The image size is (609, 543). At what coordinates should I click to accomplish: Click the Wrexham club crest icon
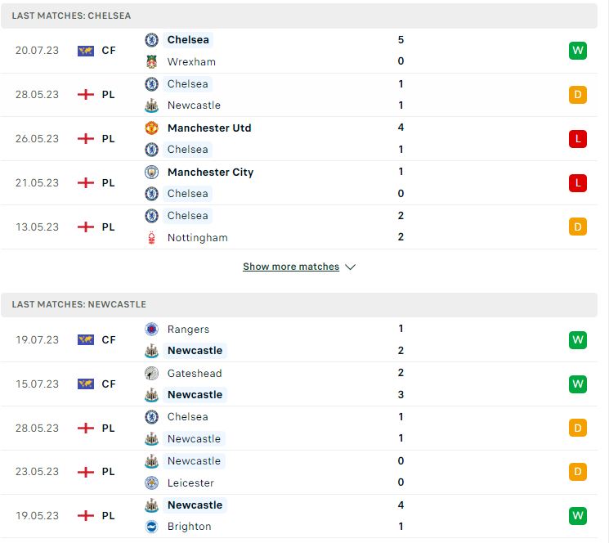[151, 62]
